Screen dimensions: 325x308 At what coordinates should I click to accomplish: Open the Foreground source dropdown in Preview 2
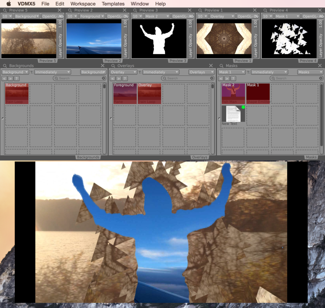(92, 16)
